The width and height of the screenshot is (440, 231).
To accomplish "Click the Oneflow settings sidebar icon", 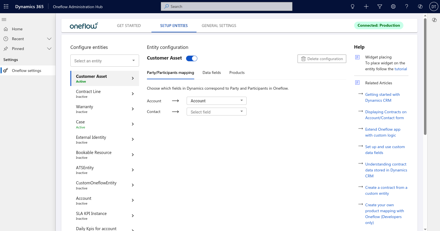I will pyautogui.click(x=6, y=71).
